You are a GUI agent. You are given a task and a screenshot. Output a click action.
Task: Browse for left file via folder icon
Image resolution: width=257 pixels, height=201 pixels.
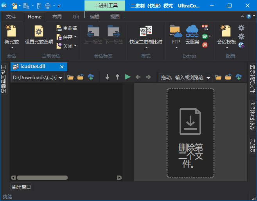70,77
